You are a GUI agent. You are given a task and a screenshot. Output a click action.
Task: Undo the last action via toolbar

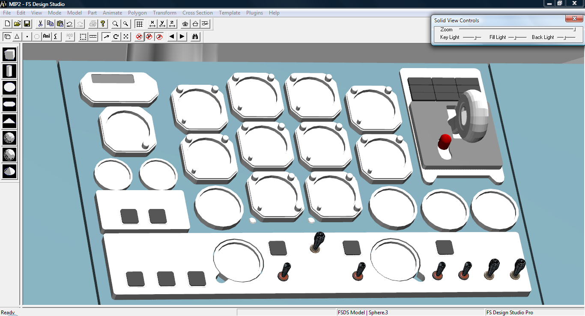tap(70, 24)
